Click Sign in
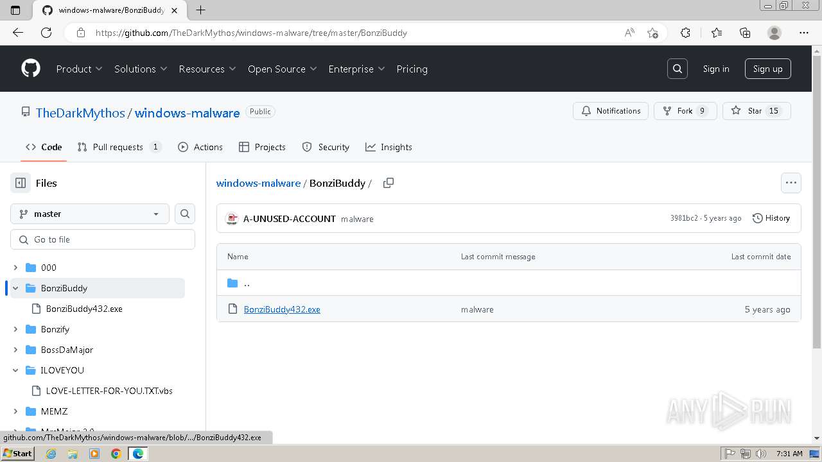This screenshot has width=822, height=462. point(716,69)
